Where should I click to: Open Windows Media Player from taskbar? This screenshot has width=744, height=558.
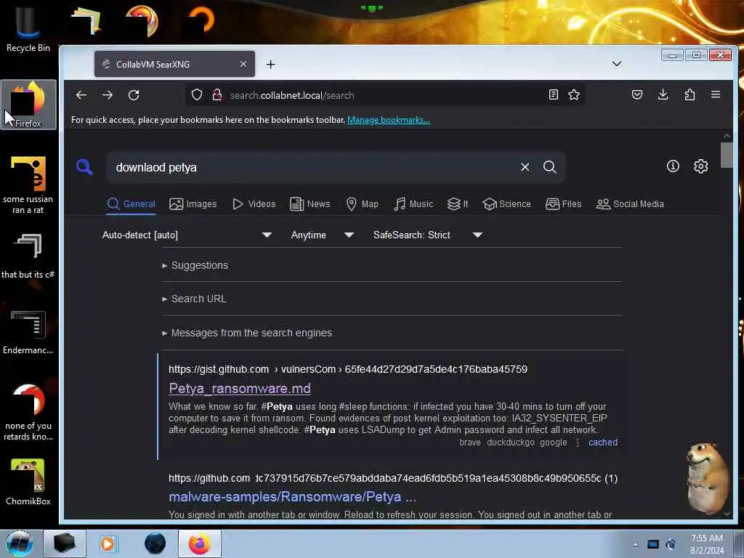click(108, 543)
